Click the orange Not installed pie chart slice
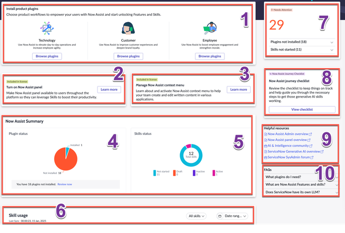This screenshot has width=345, height=233. point(64,161)
